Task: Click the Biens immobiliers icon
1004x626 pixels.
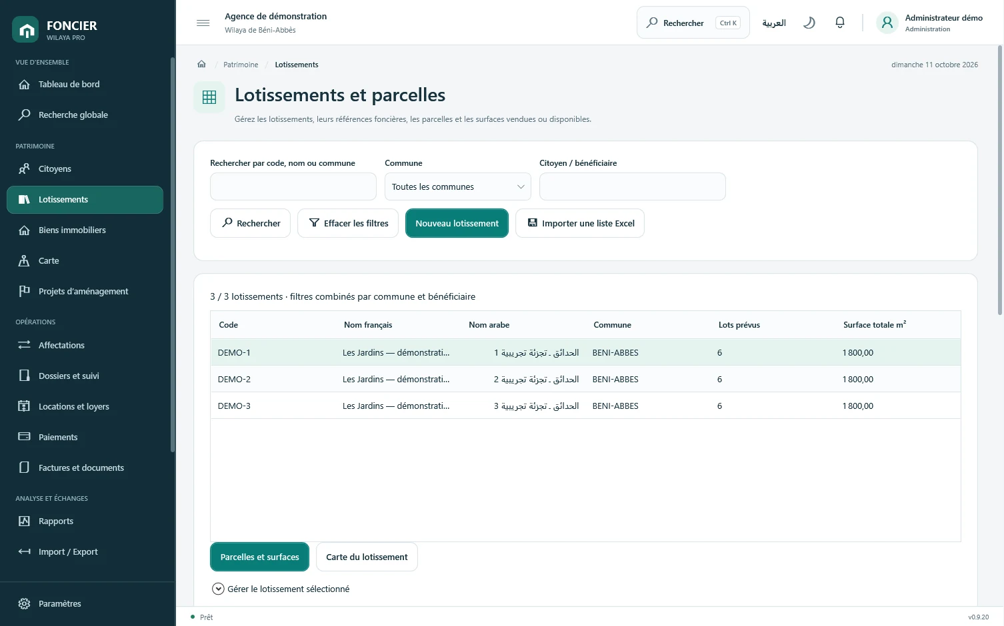Action: coord(25,230)
